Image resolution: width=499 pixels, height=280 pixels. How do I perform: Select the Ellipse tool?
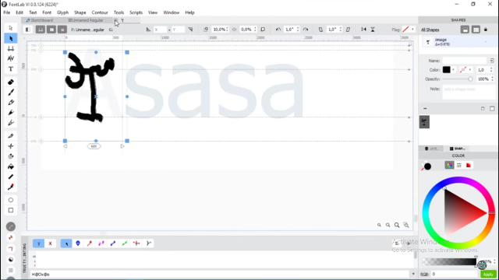point(10,200)
